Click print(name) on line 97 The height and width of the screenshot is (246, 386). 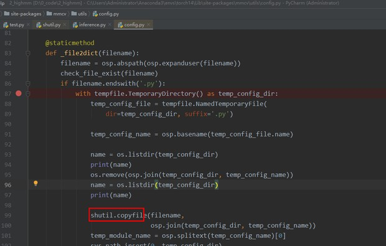pos(111,196)
